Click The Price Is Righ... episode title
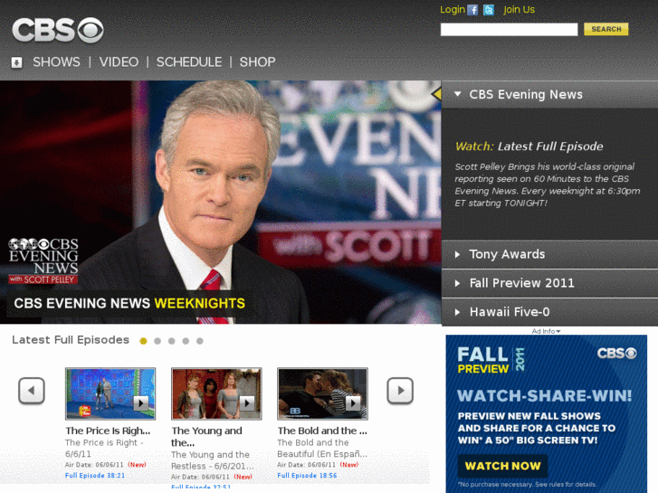 pos(108,431)
